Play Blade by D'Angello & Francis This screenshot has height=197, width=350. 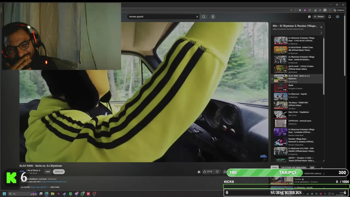click(297, 88)
